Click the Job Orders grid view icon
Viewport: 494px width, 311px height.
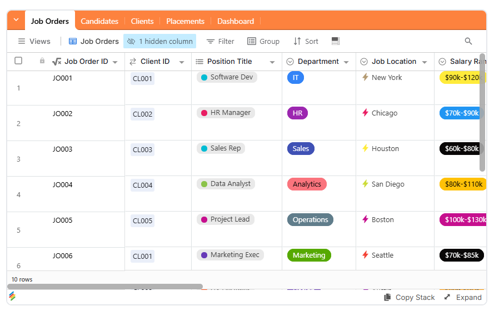73,41
